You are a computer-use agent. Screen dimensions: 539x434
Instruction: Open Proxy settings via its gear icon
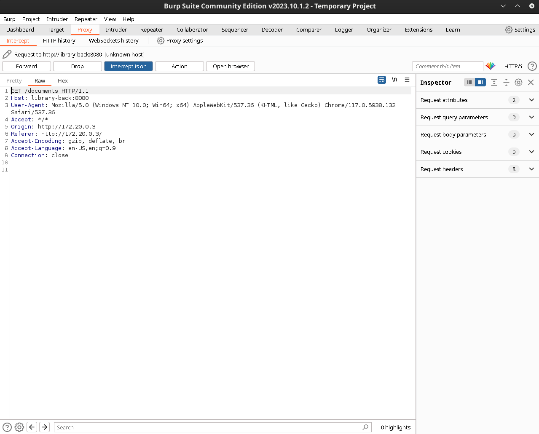(160, 40)
